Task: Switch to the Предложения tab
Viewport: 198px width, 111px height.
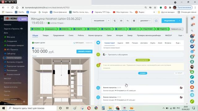Action: [x=58, y=35]
